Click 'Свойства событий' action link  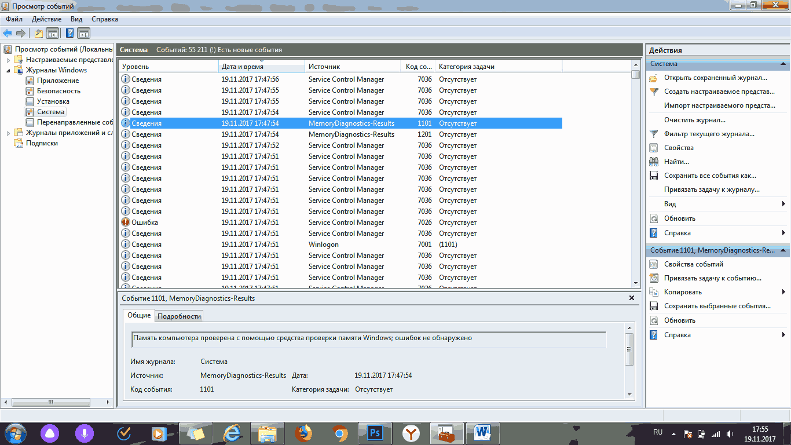tap(694, 264)
